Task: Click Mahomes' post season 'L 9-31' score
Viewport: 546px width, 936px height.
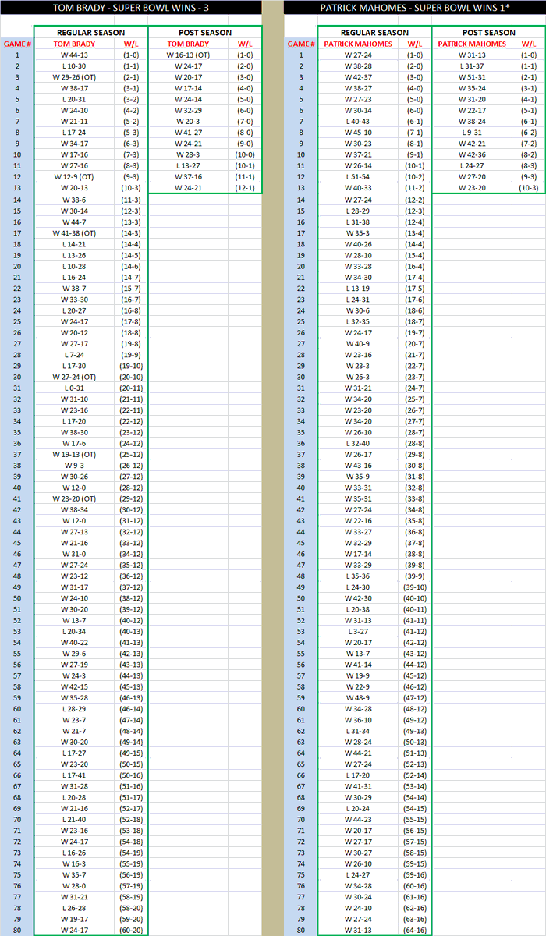Action: [x=472, y=133]
